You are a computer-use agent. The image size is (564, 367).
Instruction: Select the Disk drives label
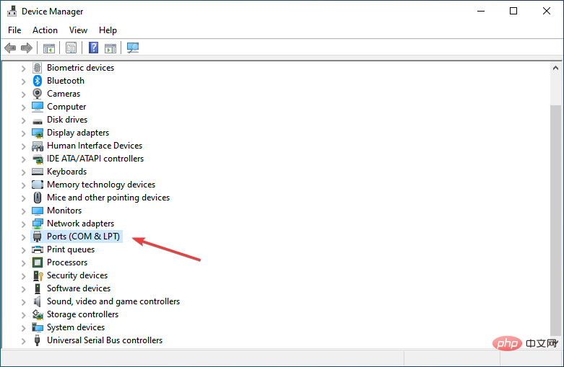point(67,120)
